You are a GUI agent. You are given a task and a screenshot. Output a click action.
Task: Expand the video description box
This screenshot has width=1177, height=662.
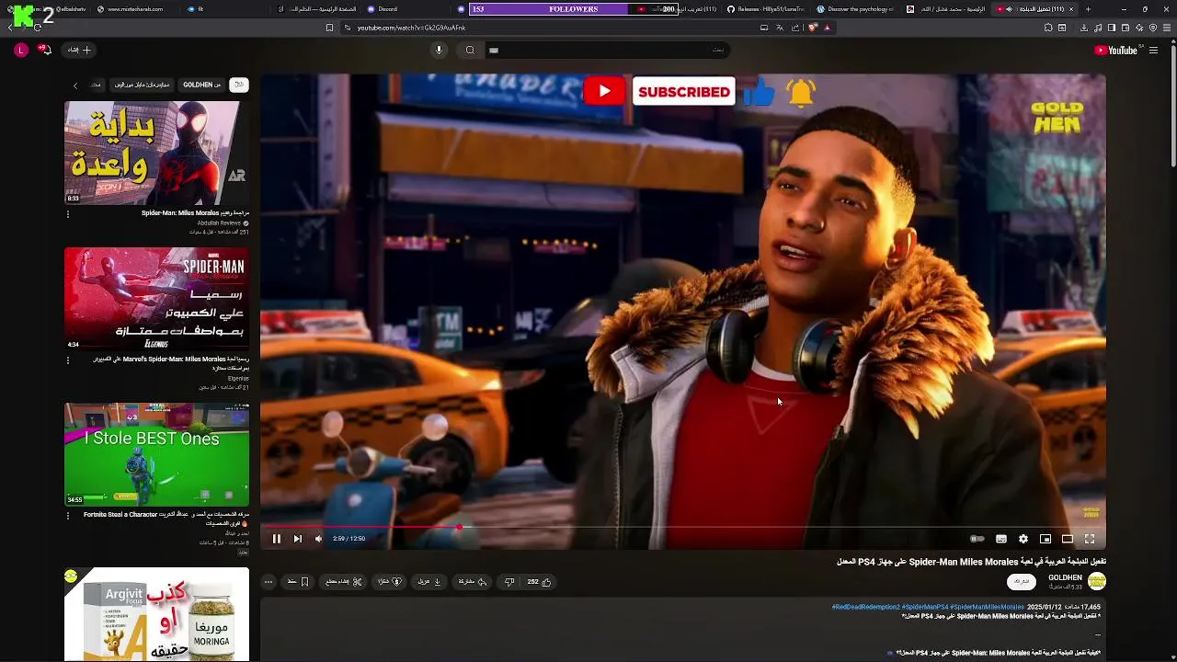point(682,630)
